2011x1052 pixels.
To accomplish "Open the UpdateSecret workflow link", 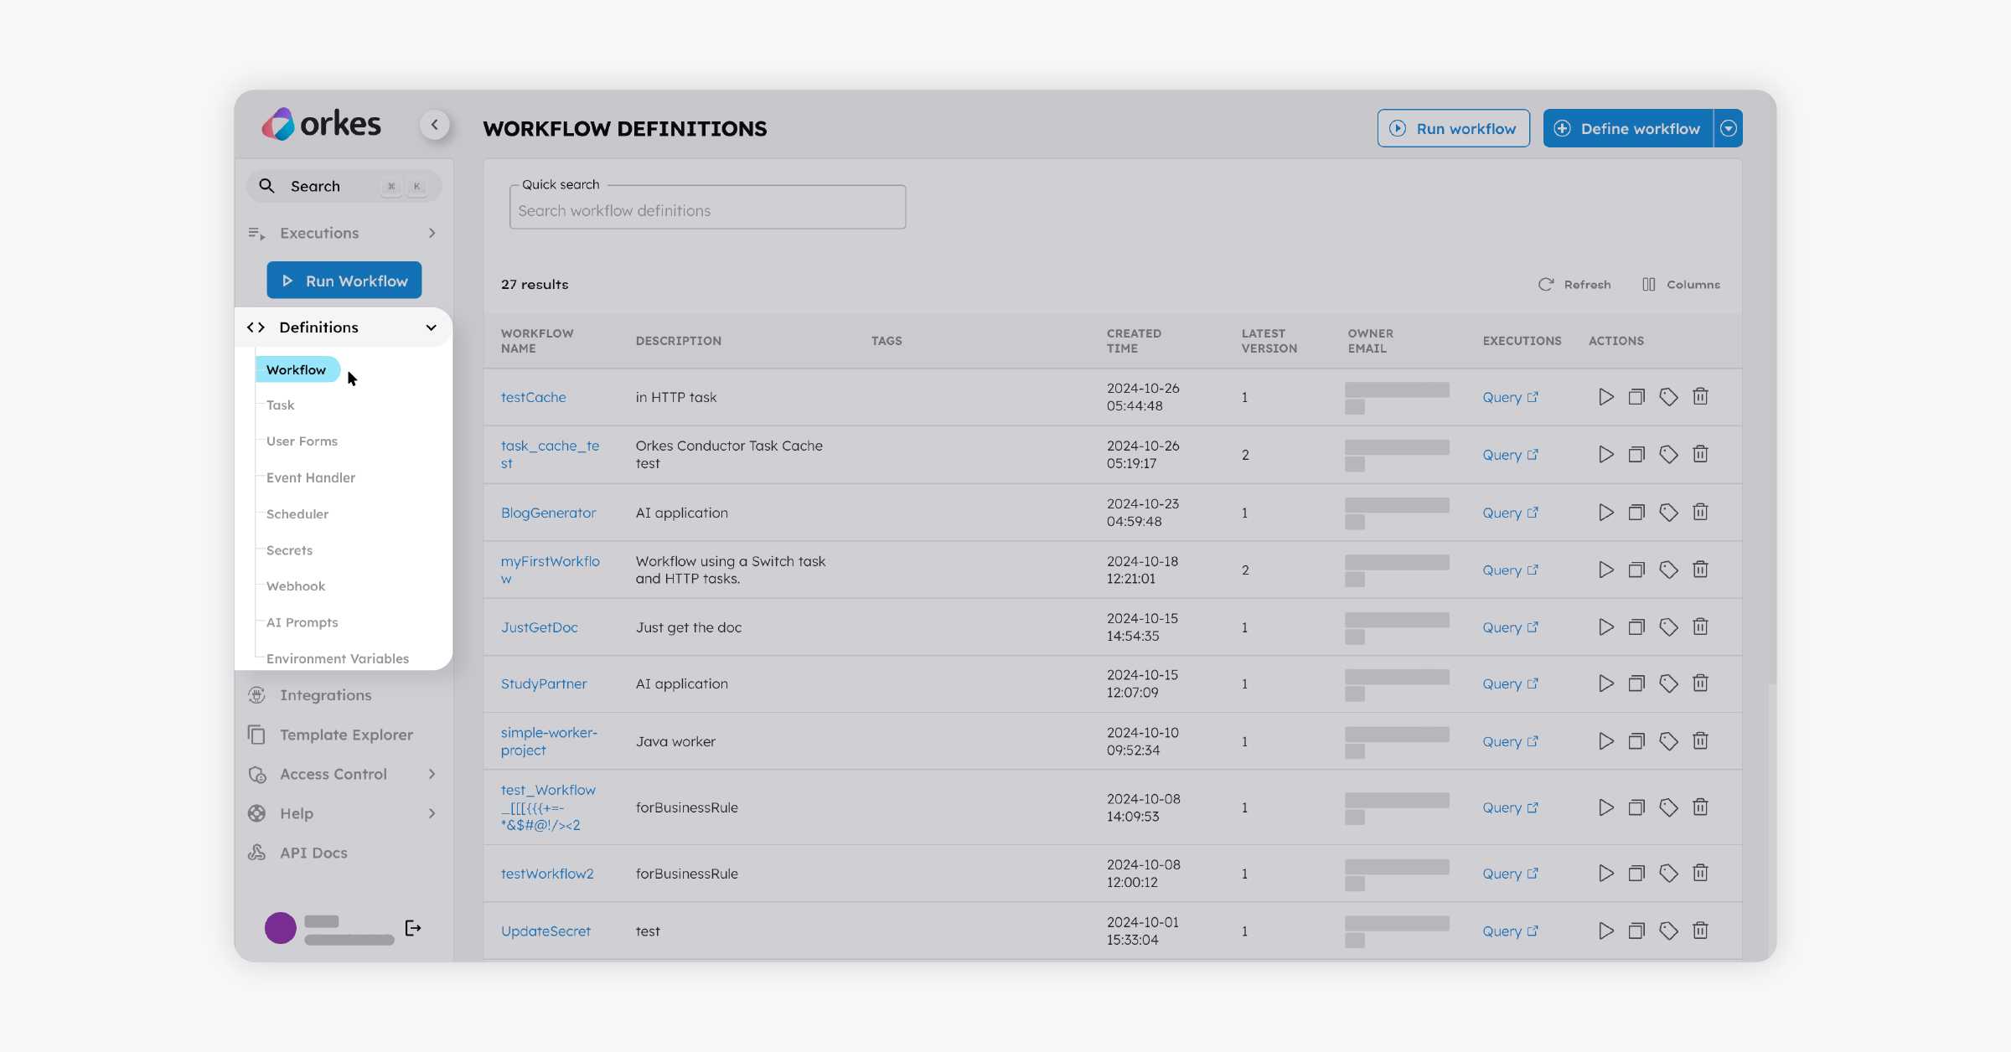I will [545, 931].
